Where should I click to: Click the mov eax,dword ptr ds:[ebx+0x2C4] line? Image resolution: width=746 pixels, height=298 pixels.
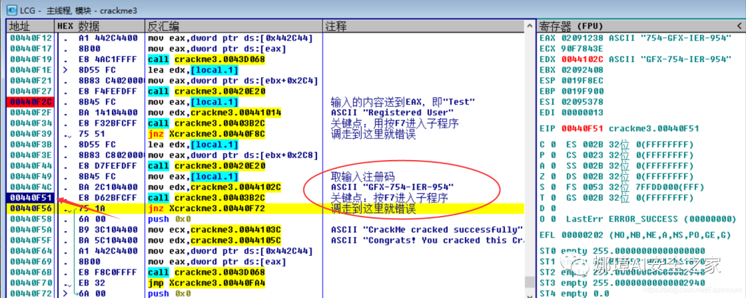(x=233, y=81)
